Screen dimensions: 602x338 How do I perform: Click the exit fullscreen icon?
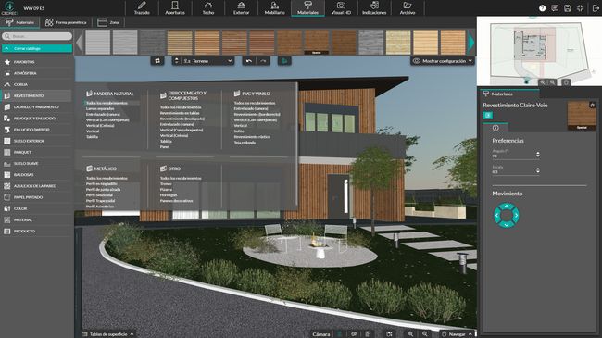(x=580, y=8)
